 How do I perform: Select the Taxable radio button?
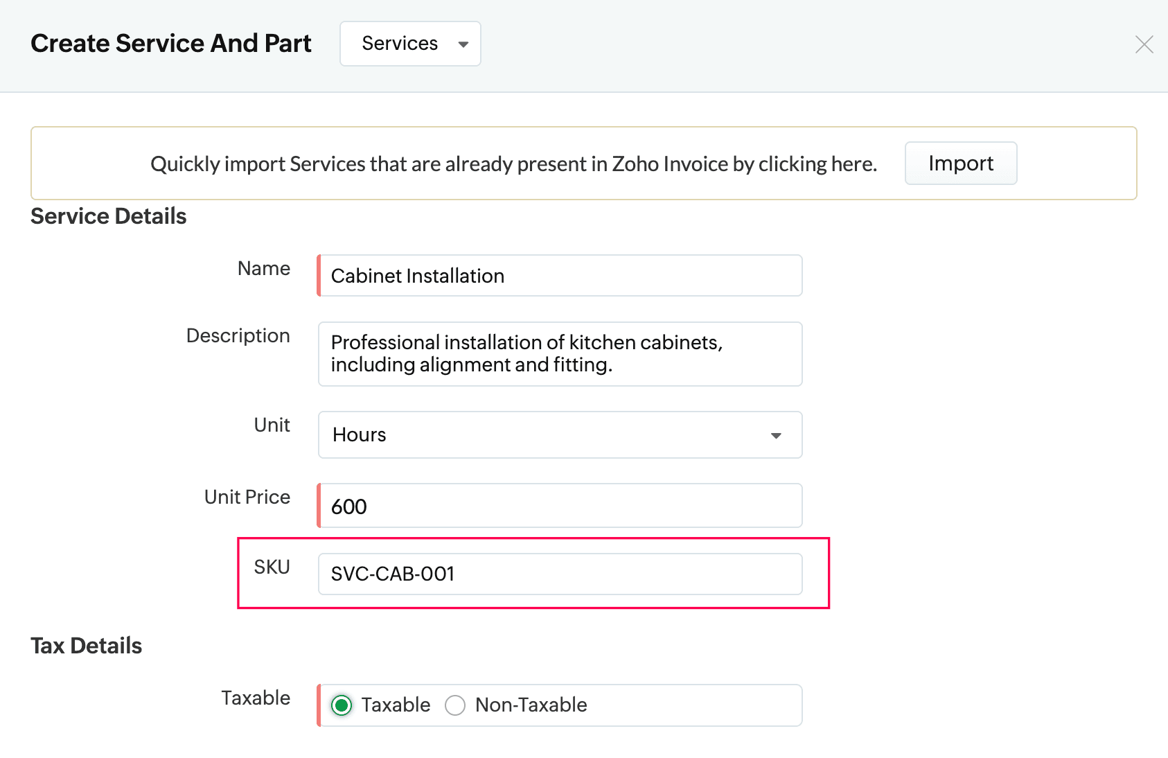pyautogui.click(x=342, y=705)
